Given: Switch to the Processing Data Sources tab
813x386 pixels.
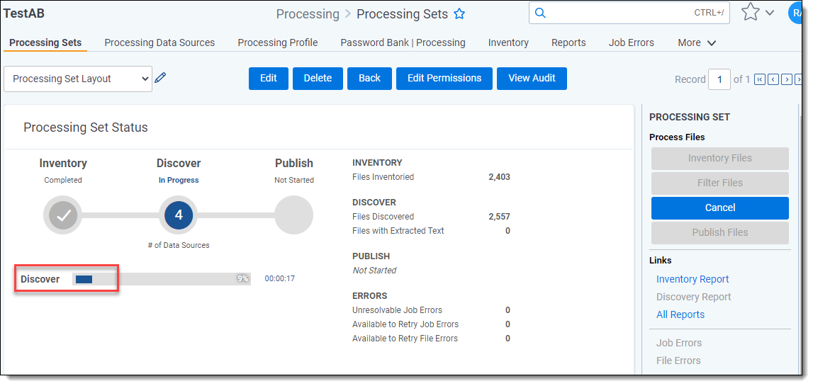Looking at the screenshot, I should 159,42.
